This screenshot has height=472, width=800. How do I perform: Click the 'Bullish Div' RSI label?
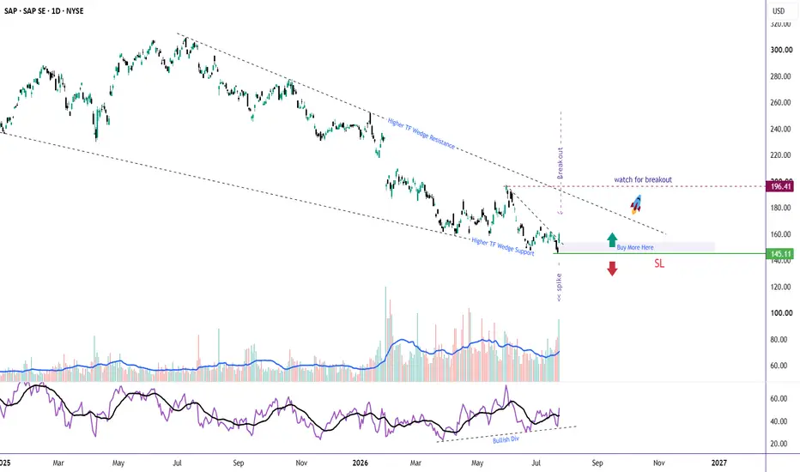pos(506,439)
